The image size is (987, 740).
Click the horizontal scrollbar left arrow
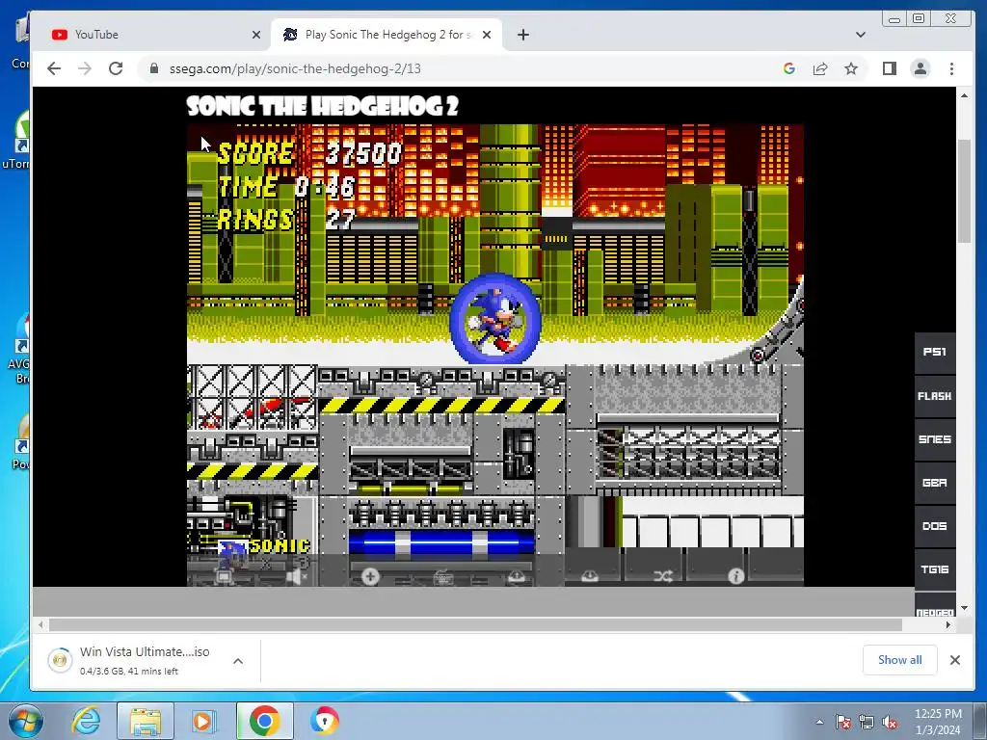[40, 624]
